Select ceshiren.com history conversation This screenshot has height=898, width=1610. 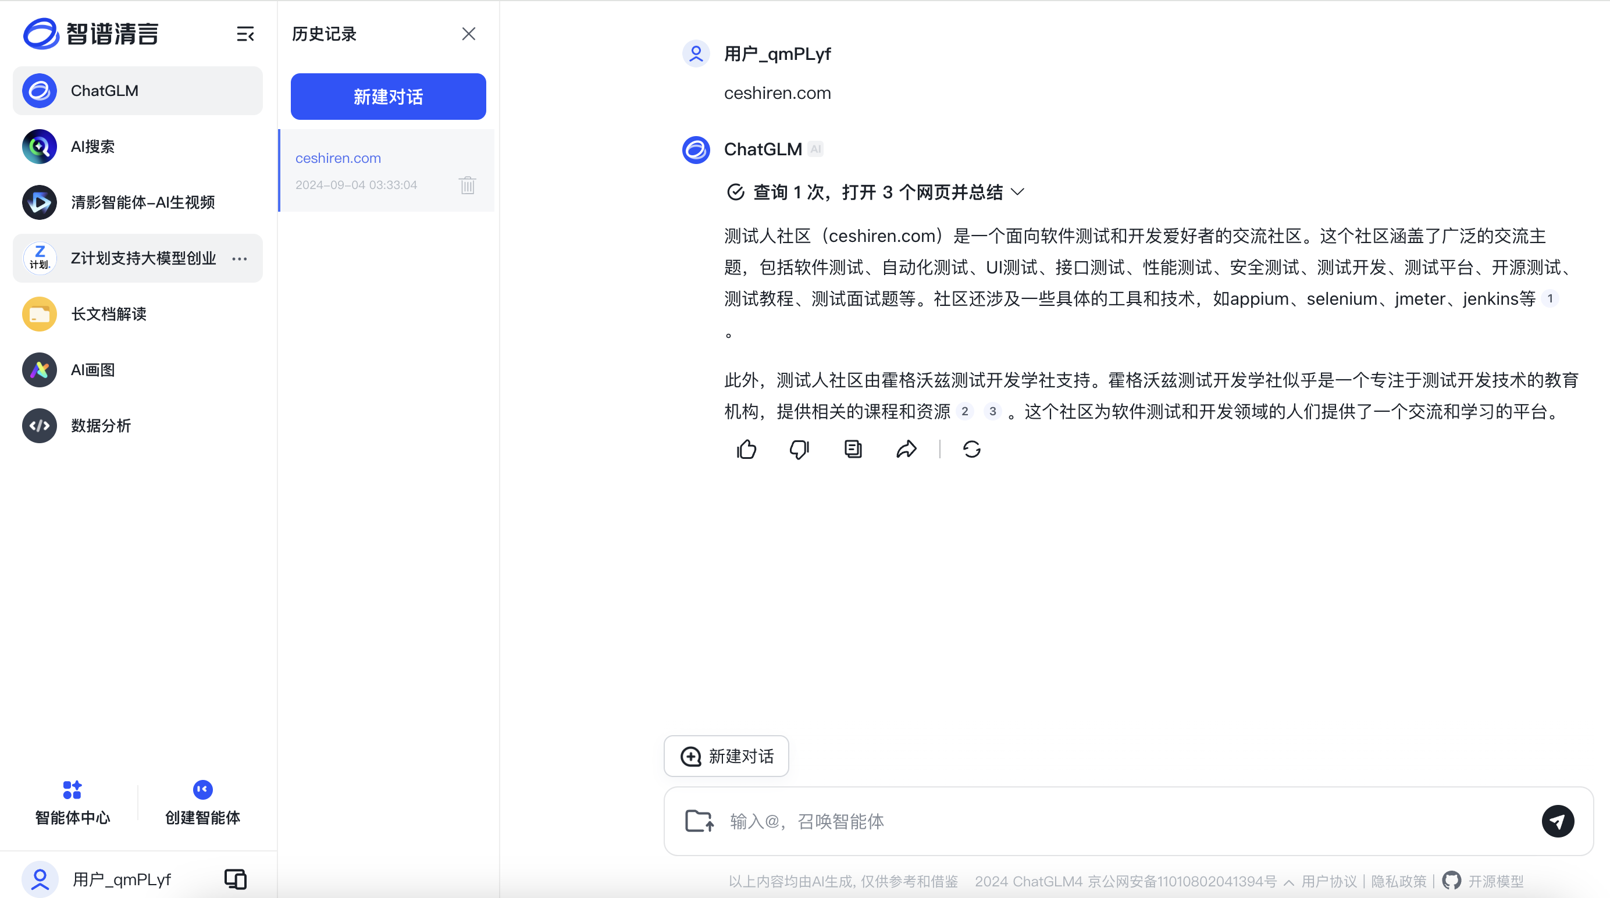pyautogui.click(x=386, y=170)
